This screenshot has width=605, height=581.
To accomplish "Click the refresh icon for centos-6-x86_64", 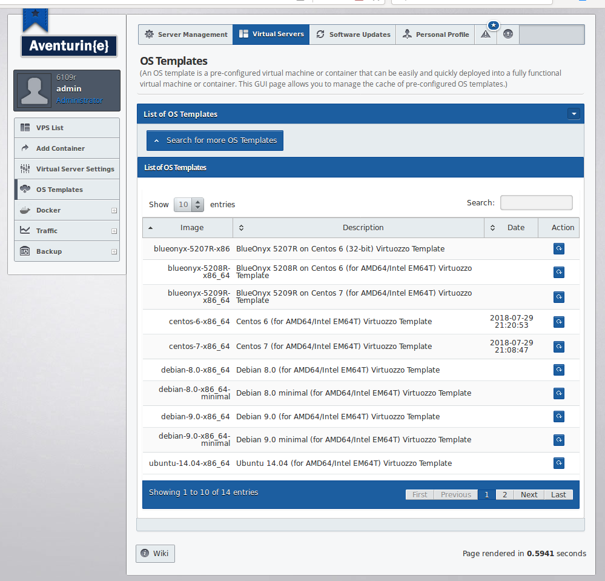I will pyautogui.click(x=559, y=322).
